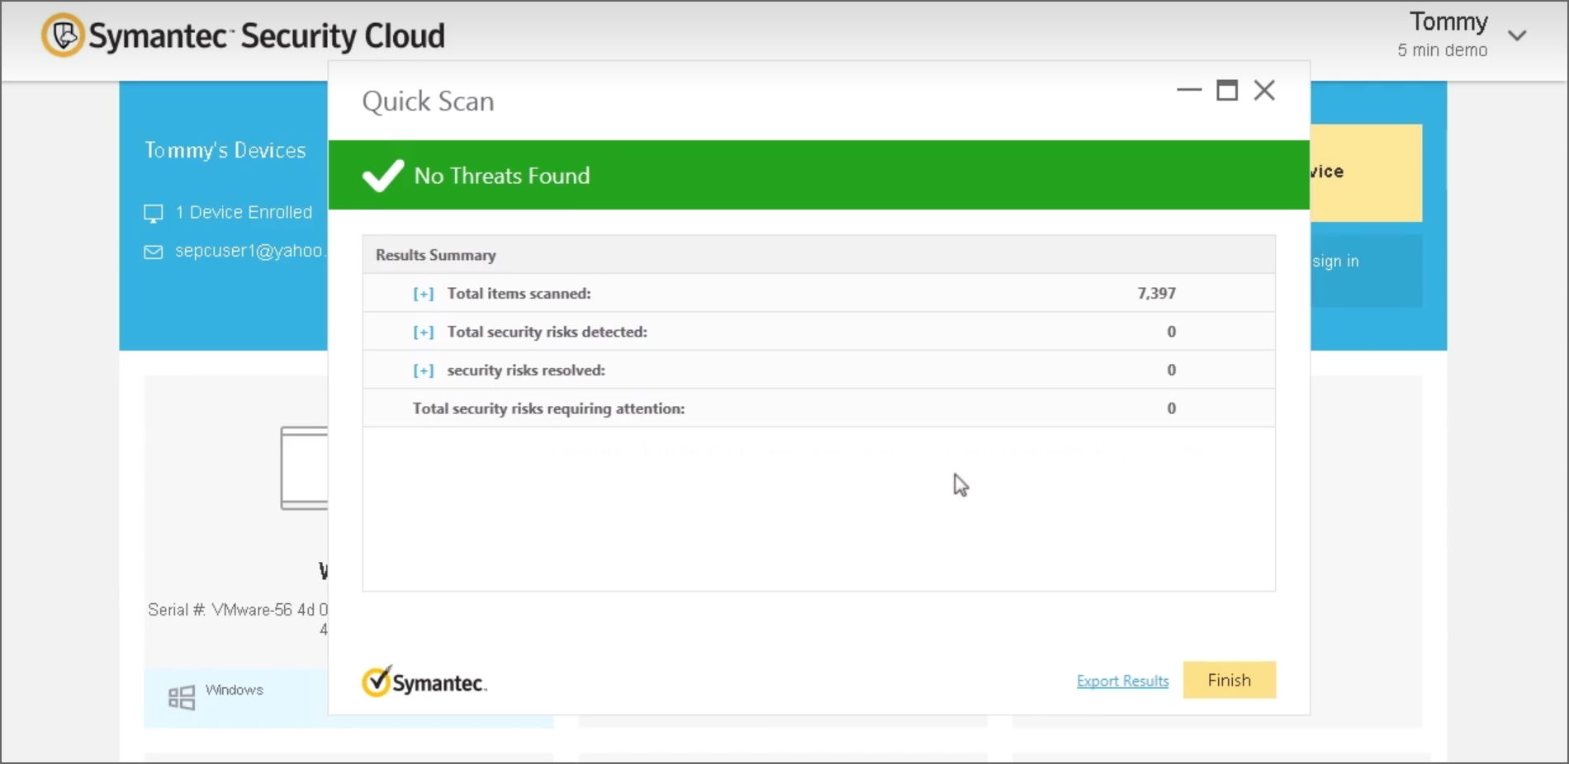Image resolution: width=1569 pixels, height=764 pixels.
Task: Click the envelope icon next to email address
Action: pyautogui.click(x=154, y=252)
